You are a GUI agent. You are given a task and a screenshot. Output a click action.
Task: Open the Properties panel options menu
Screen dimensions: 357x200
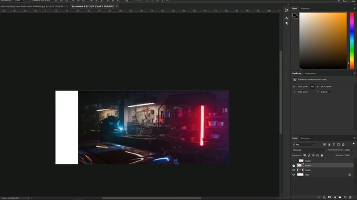(355, 73)
